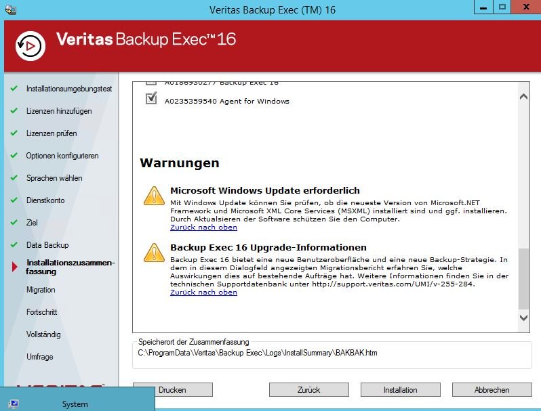Click the summary pane scrollbar thumb
Viewport: 541px width, 411px height.
pyautogui.click(x=523, y=279)
